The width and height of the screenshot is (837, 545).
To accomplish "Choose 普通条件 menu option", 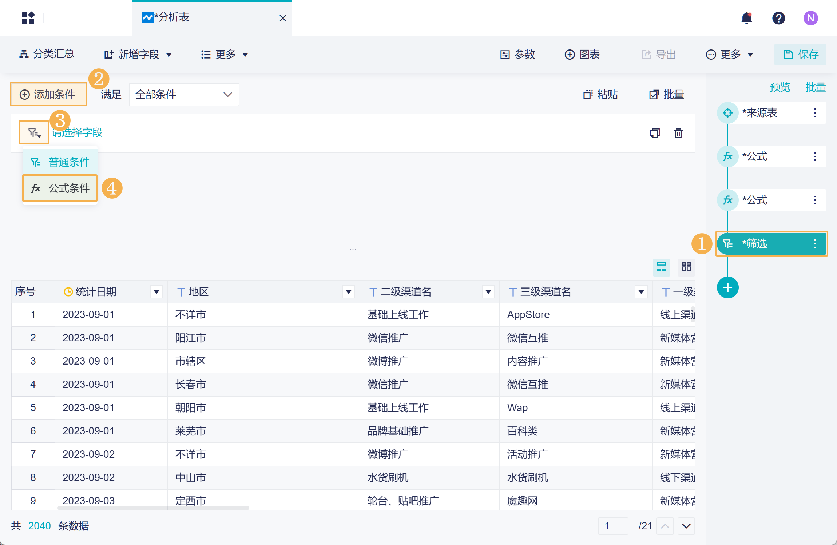I will 60,162.
